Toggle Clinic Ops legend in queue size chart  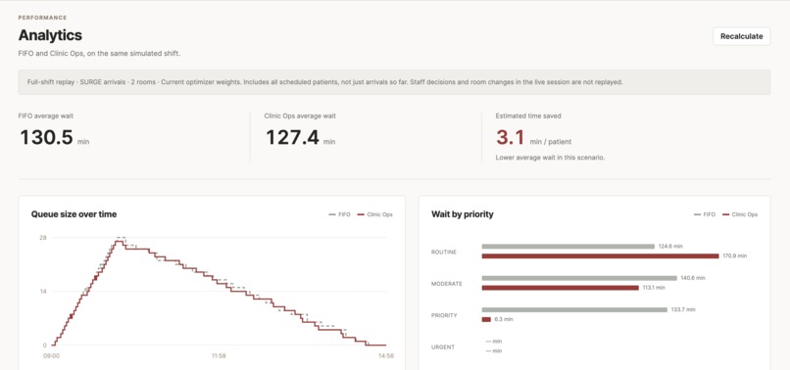374,214
